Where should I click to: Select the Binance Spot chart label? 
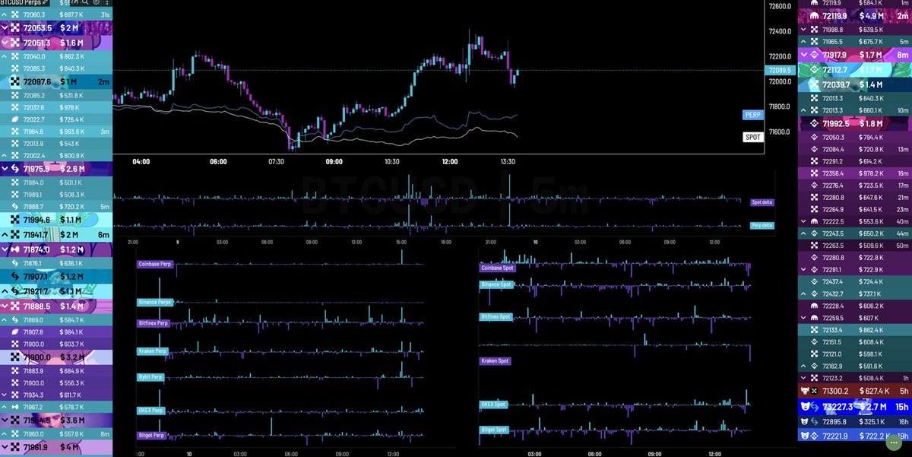pos(496,284)
